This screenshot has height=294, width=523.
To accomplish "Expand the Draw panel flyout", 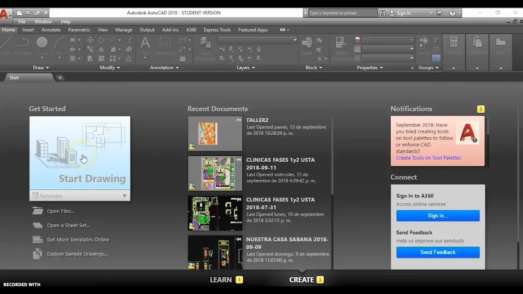I will (41, 68).
